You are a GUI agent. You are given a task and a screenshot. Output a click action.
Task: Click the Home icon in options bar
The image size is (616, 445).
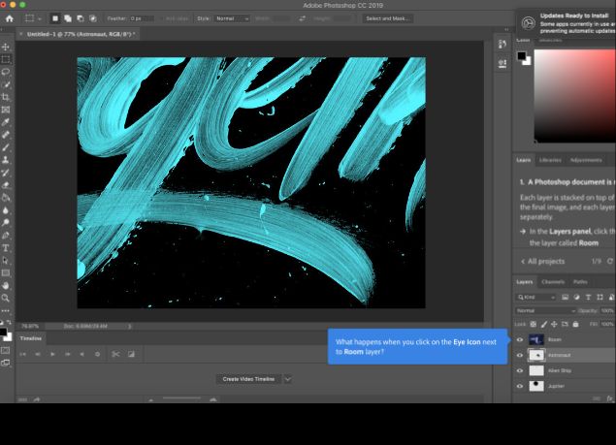pyautogui.click(x=10, y=18)
